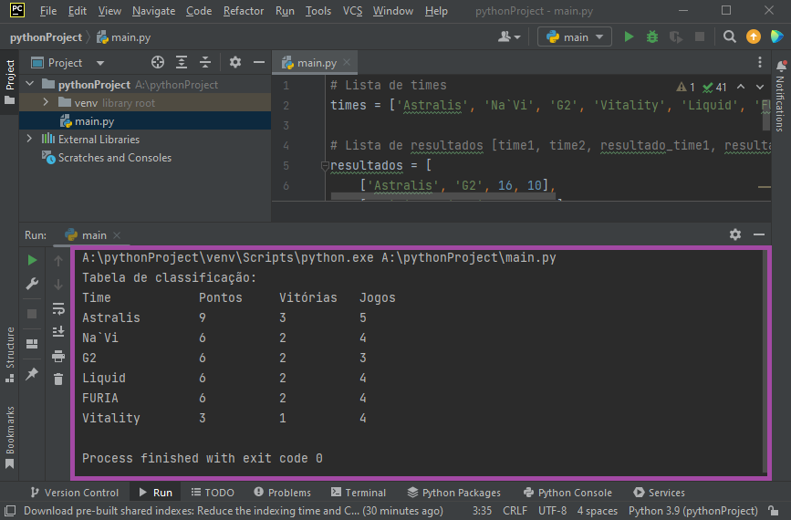
Task: Rerun program from Run panel green arrow
Action: click(32, 261)
